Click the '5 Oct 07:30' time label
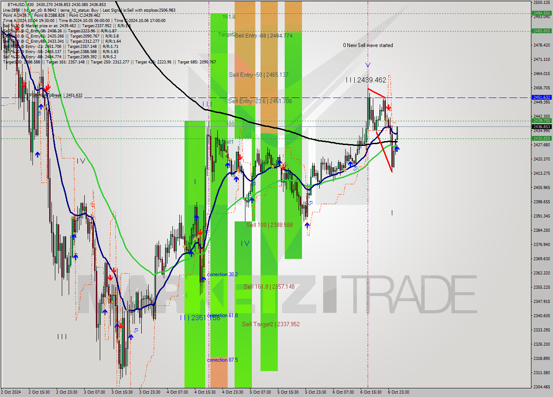The height and width of the screenshot is (397, 553). (261, 392)
